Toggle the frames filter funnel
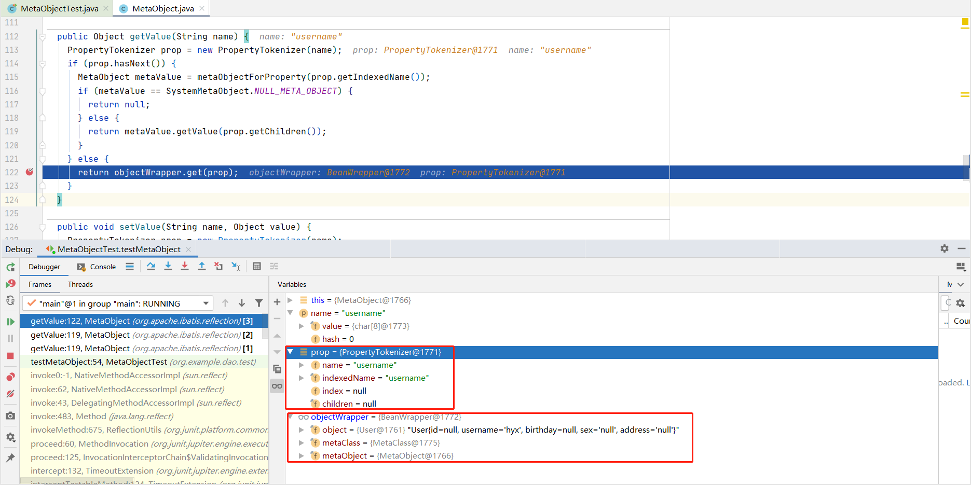This screenshot has height=485, width=971. [x=259, y=303]
